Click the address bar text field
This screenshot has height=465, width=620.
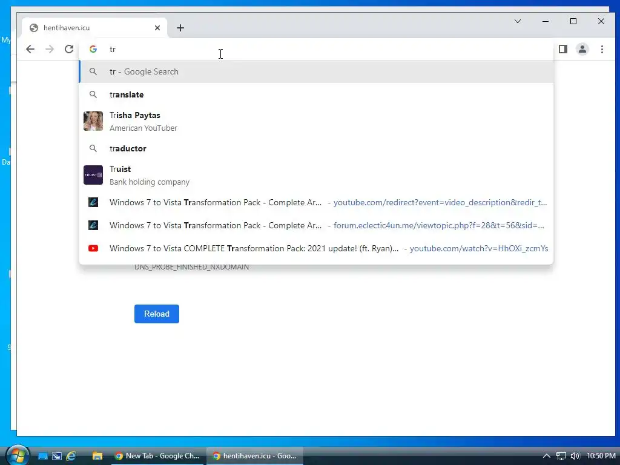[316, 49]
